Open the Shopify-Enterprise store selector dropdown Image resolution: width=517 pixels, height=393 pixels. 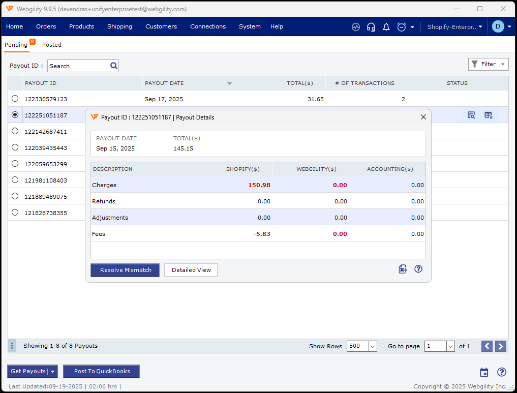coord(454,27)
